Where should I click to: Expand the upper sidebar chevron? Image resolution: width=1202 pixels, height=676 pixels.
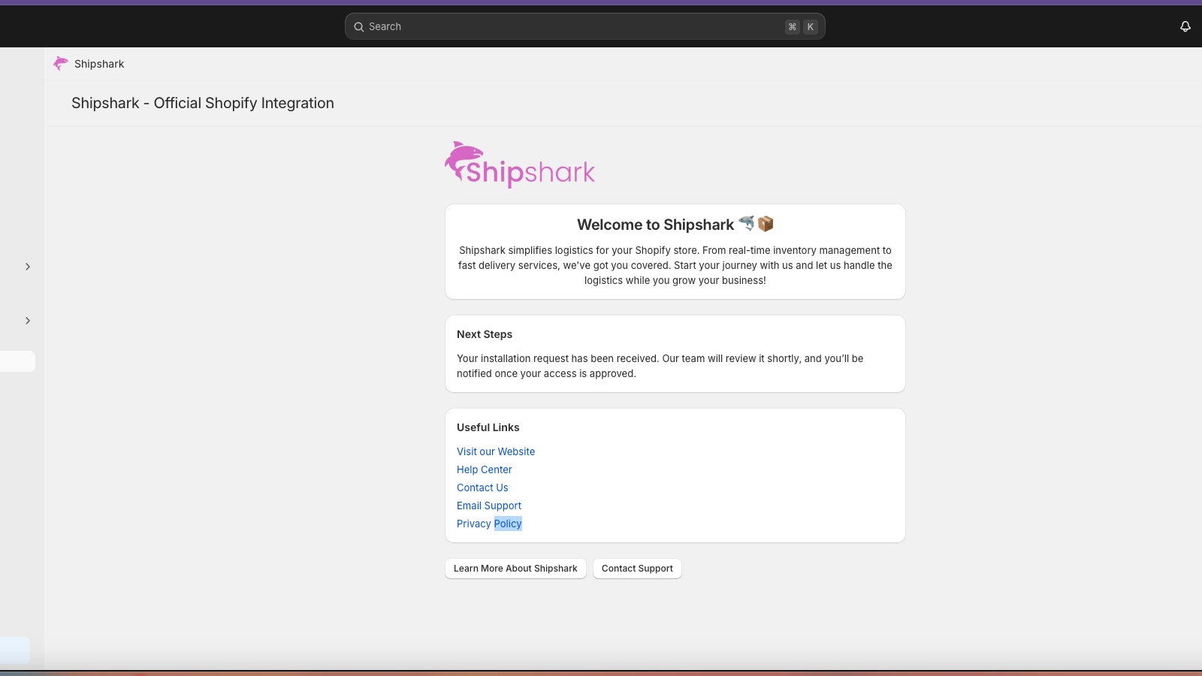point(28,267)
